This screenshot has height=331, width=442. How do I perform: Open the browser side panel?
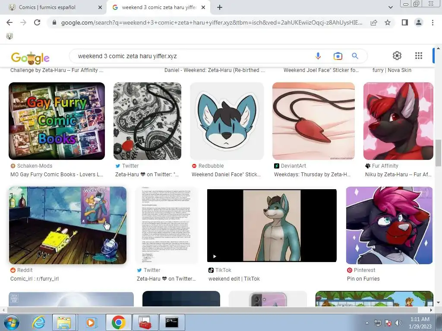(405, 22)
